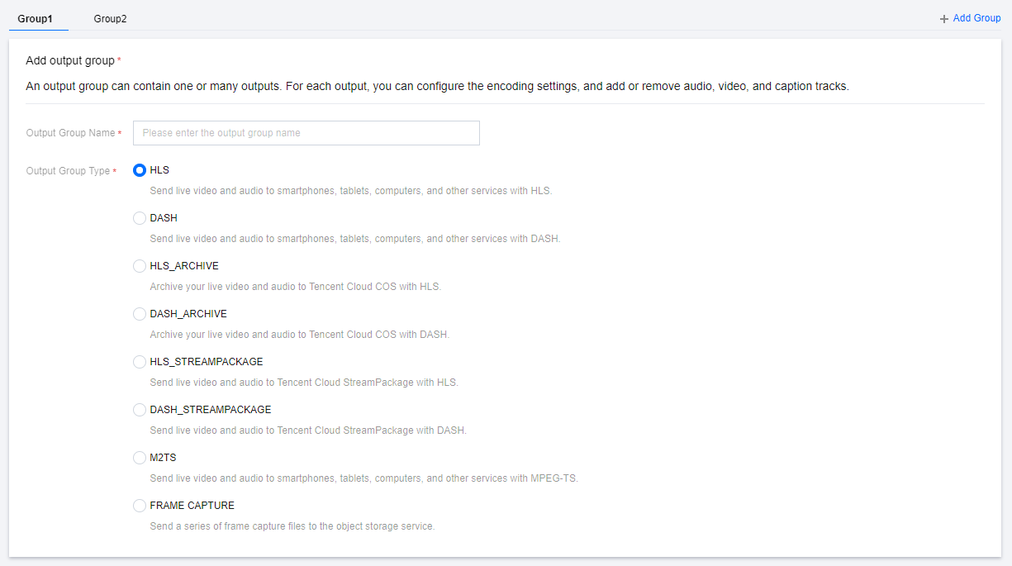Select the HLS_ARCHIVE radio option

(x=140, y=266)
